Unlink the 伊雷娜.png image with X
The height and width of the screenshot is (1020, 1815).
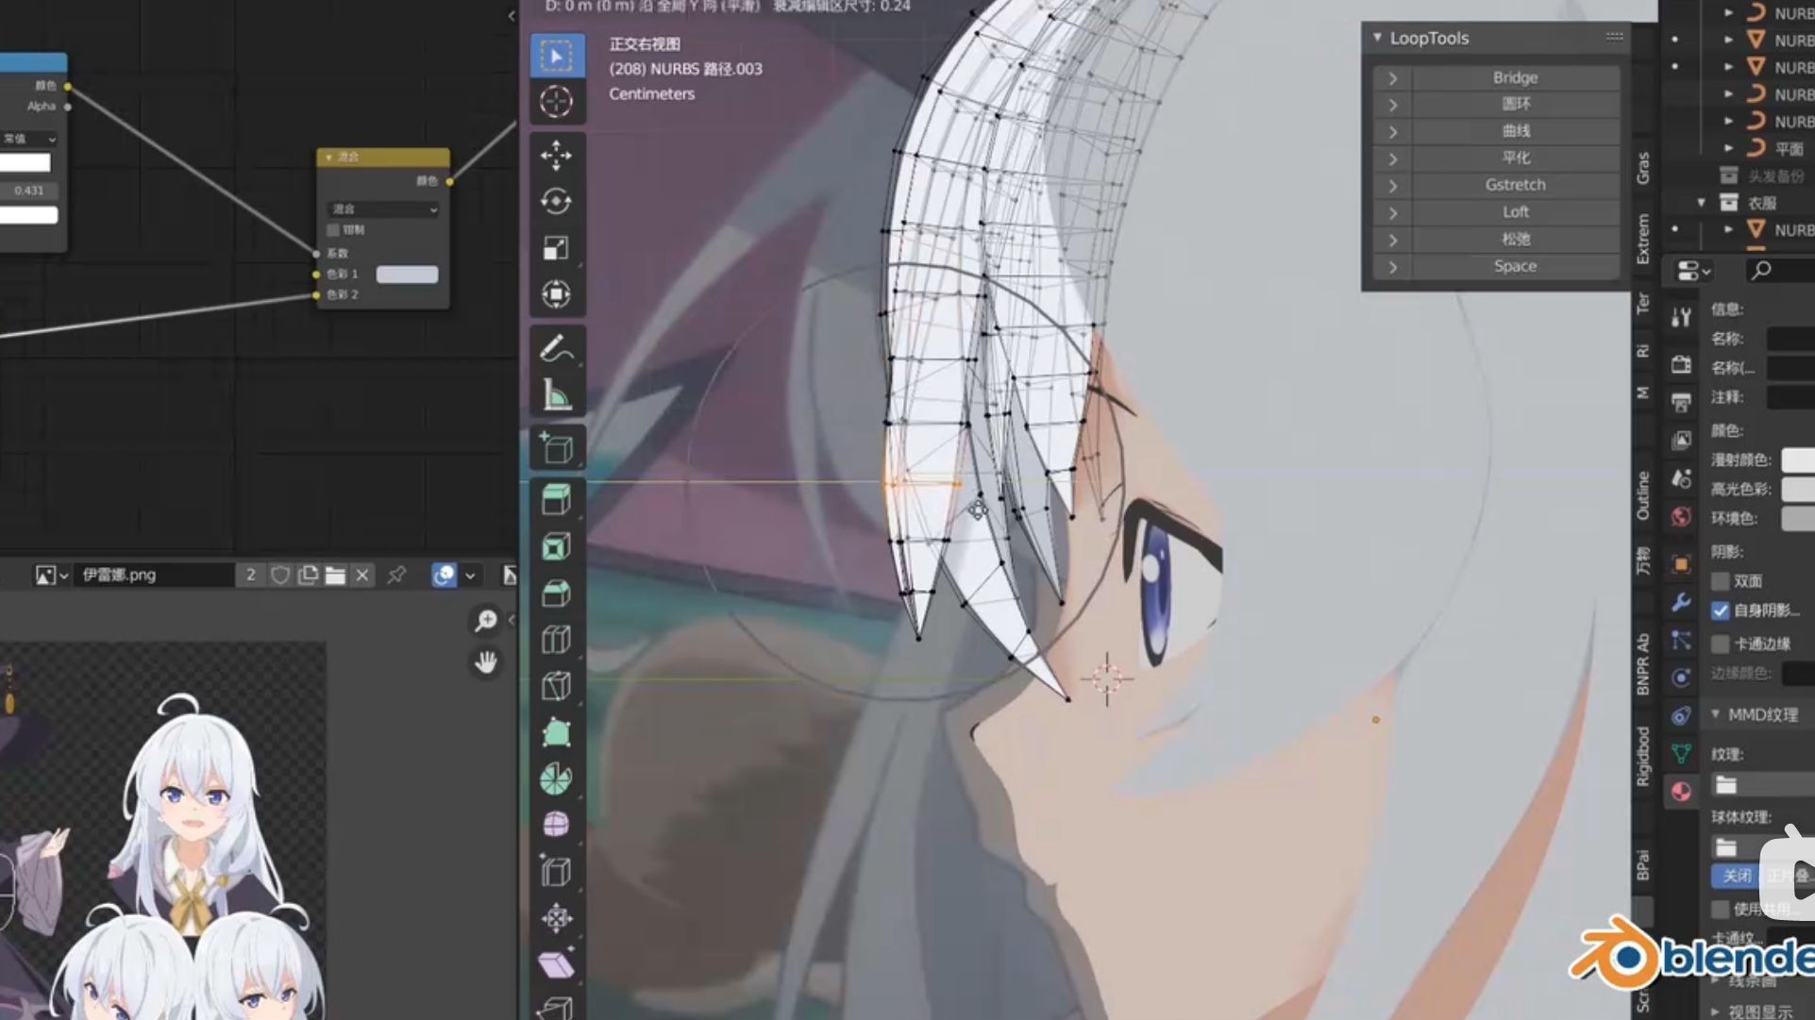click(362, 575)
